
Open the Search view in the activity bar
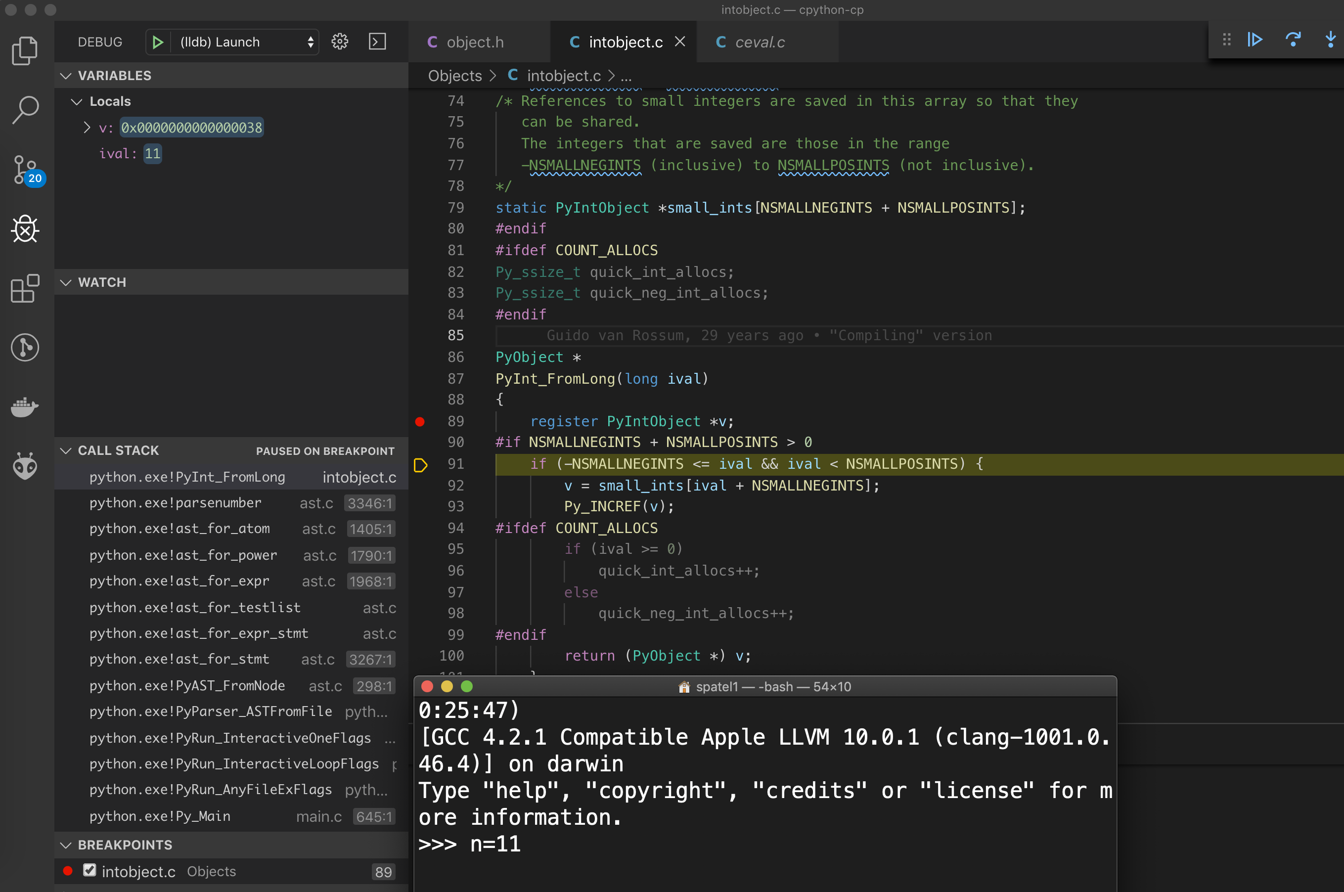[x=25, y=109]
